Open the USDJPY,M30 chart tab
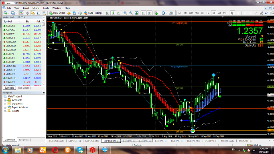Screen dimensions: 274x154 coord(194,141)
